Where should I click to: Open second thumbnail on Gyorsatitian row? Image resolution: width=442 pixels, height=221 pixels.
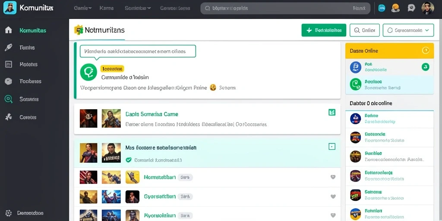[x=111, y=196]
